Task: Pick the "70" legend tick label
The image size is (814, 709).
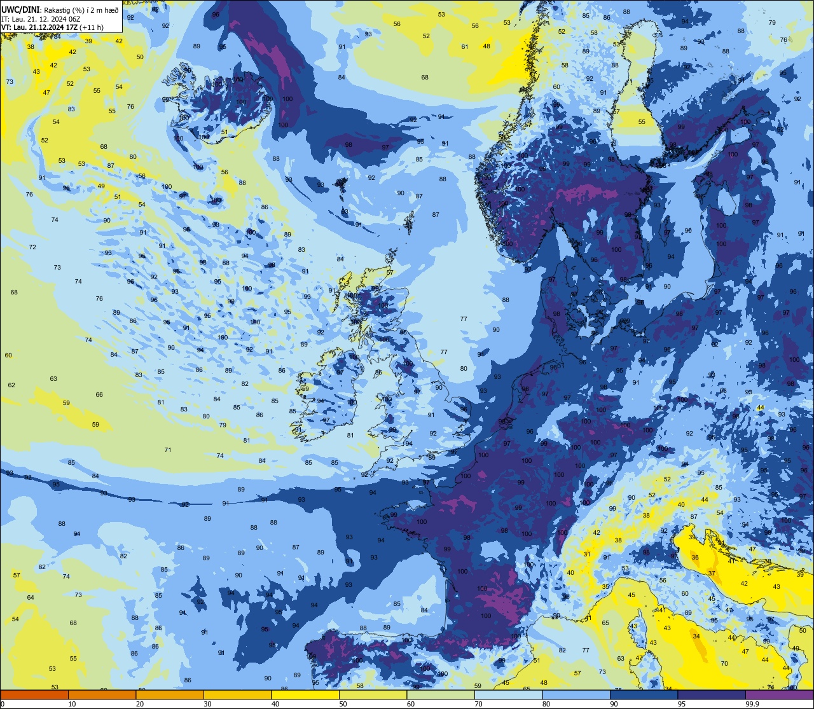Action: click(478, 703)
